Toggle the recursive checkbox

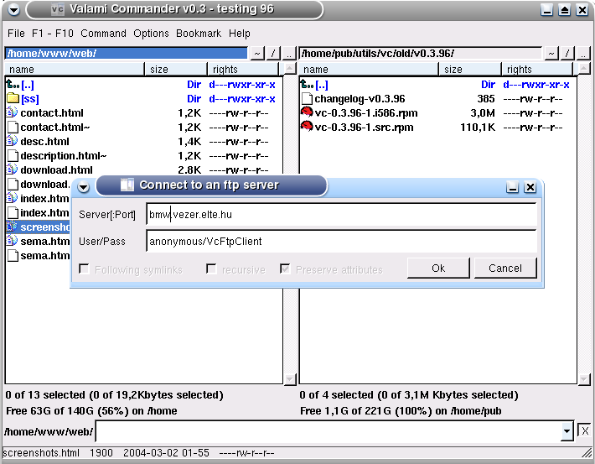pyautogui.click(x=211, y=269)
